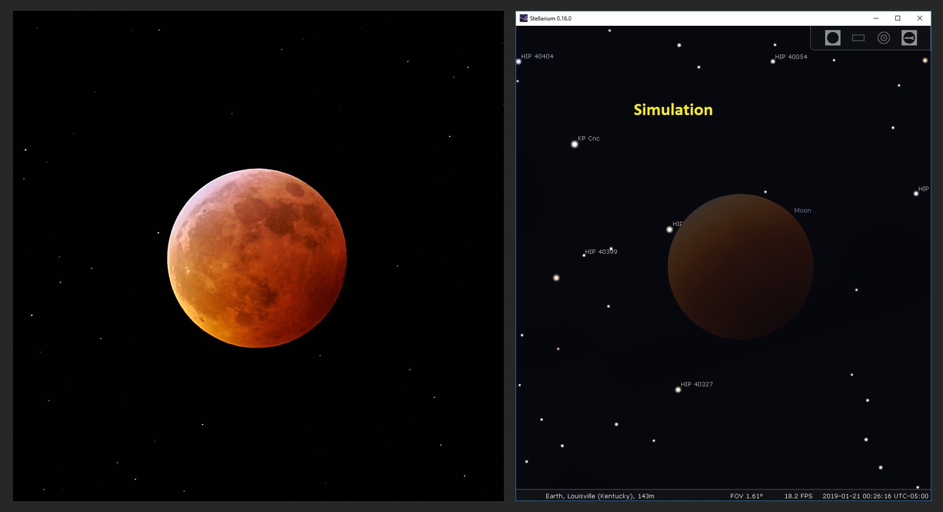Click the Stellarium app icon in title bar

tap(523, 18)
